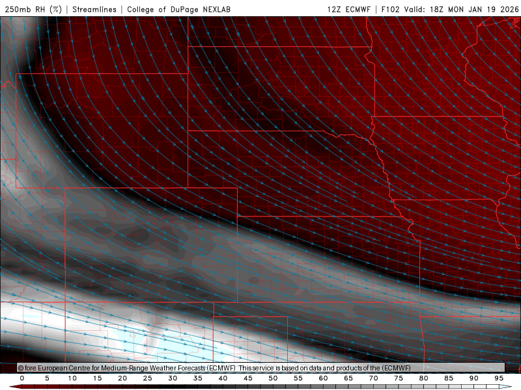Select the "50" value on the color scale

[273, 378]
